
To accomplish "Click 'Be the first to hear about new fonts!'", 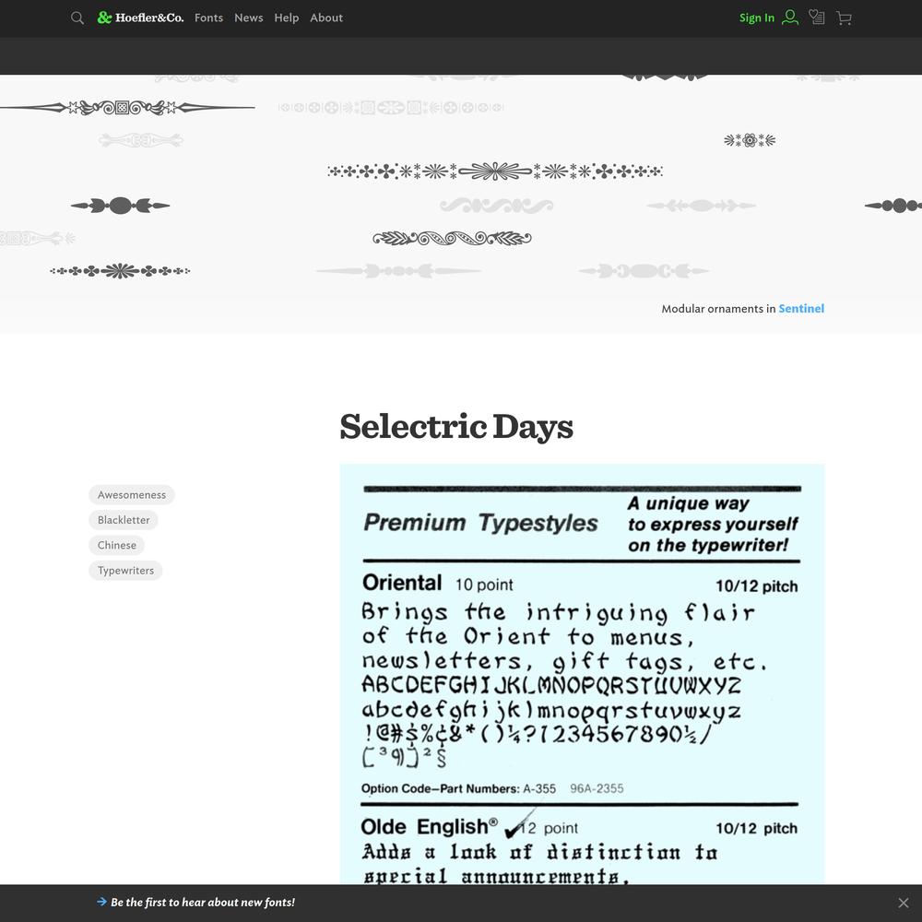I will [203, 903].
